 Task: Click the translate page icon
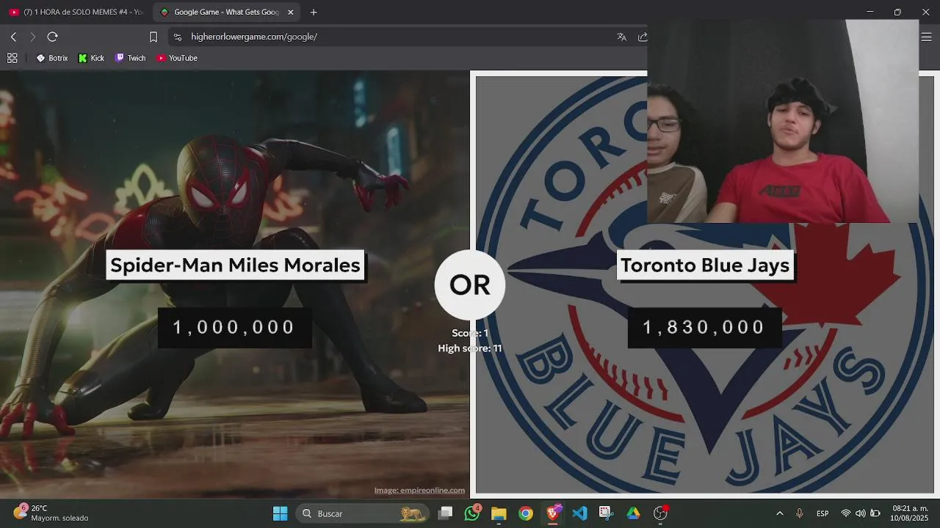pyautogui.click(x=621, y=37)
